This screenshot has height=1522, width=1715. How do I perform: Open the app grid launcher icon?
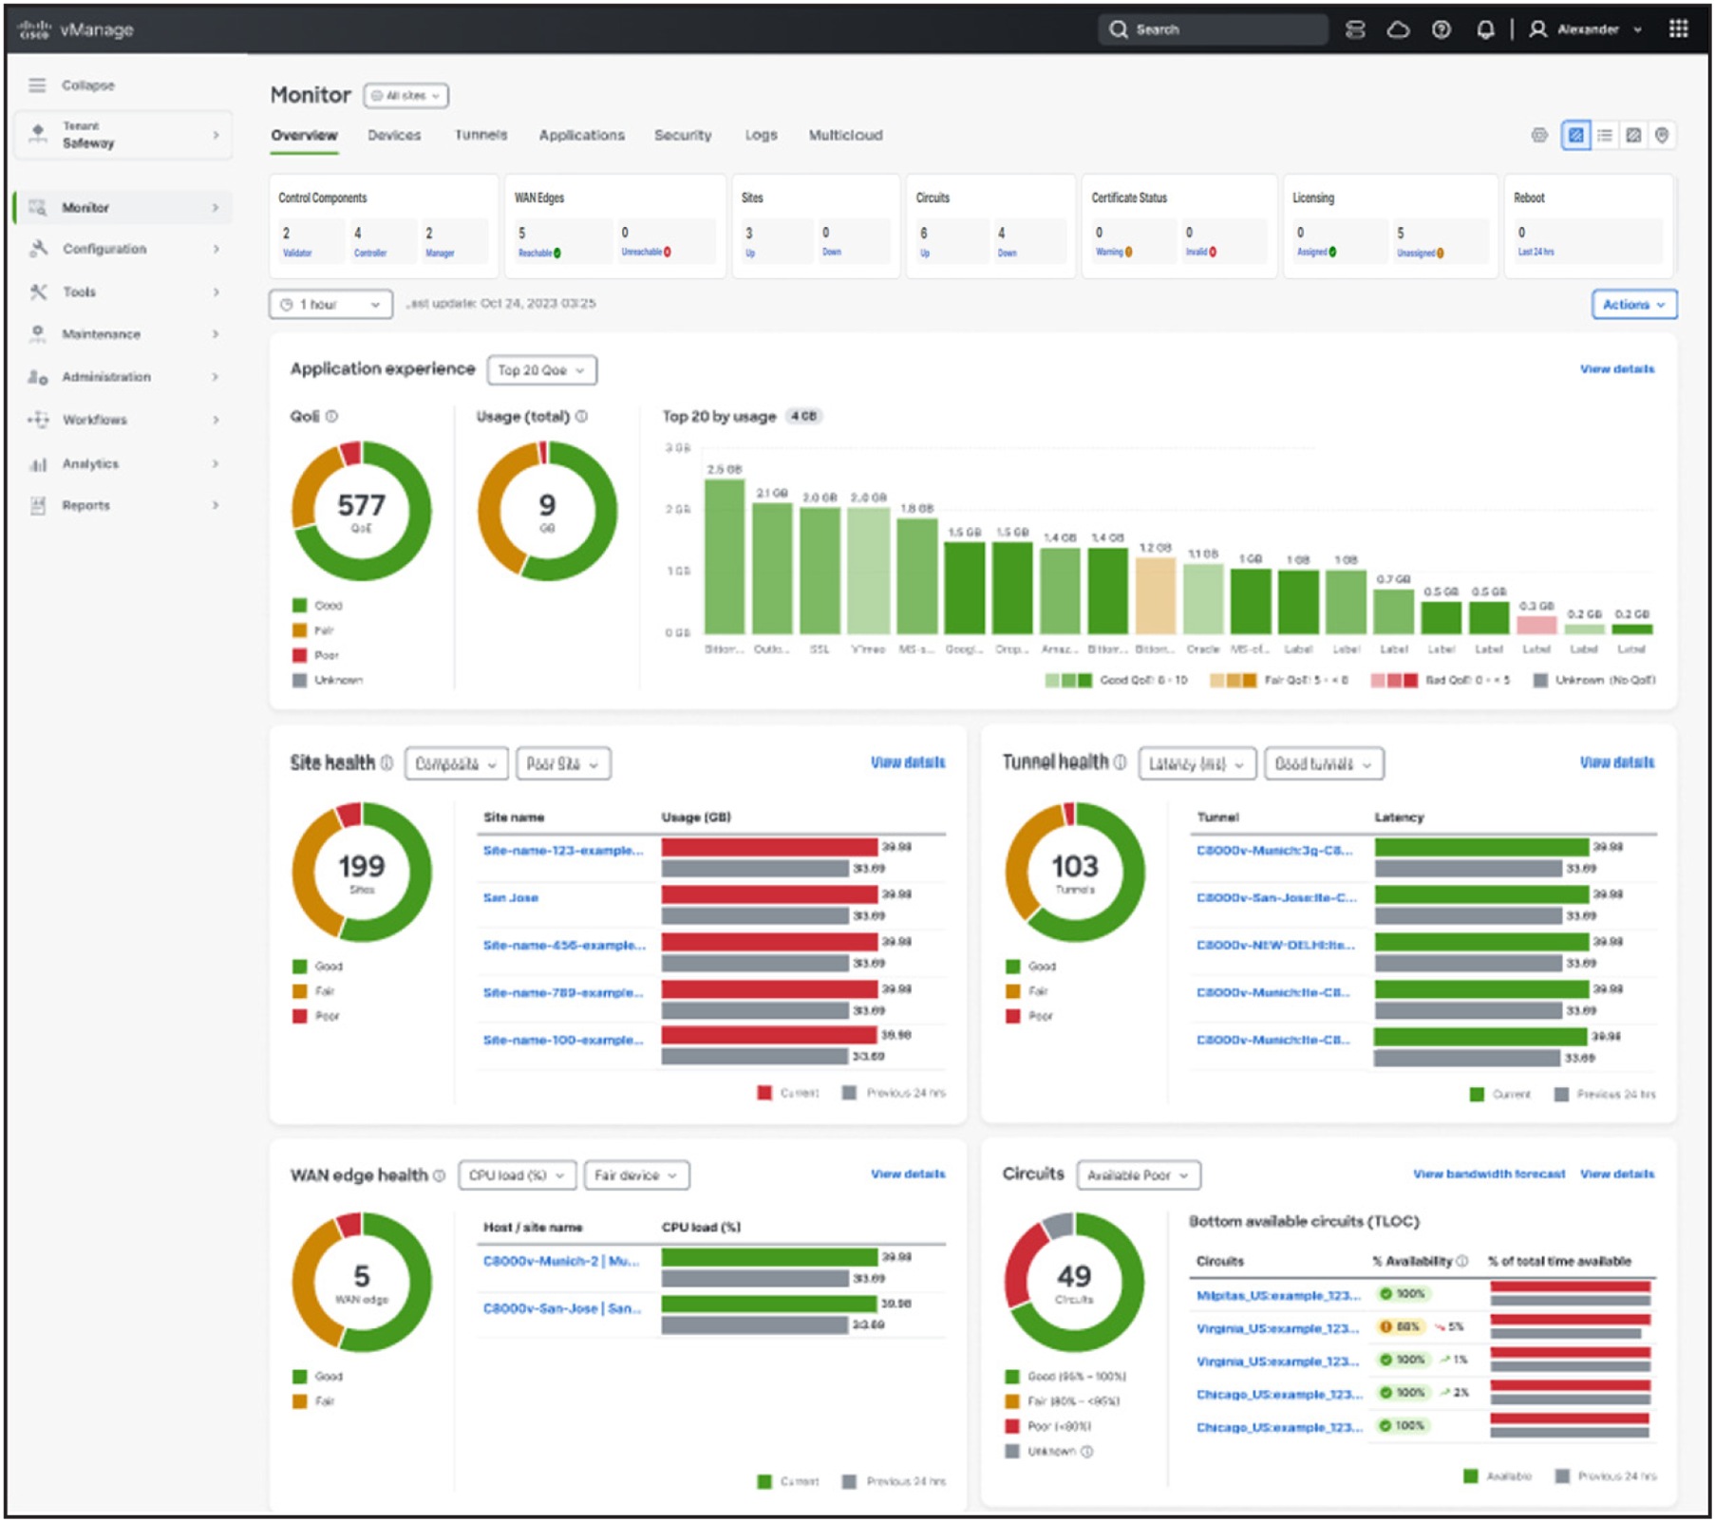[x=1680, y=29]
